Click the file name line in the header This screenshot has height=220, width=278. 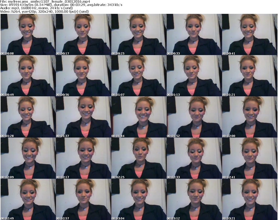pyautogui.click(x=45, y=2)
